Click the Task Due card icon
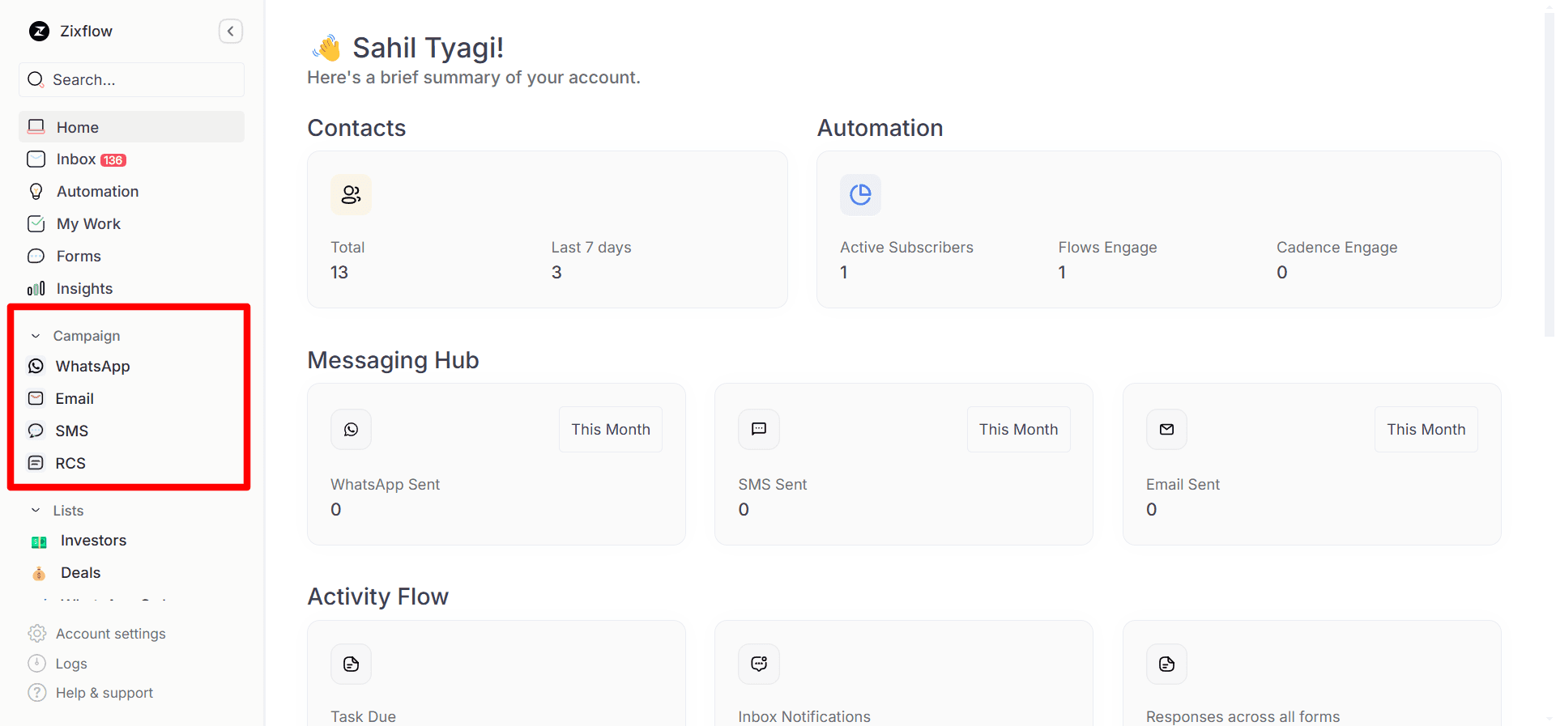 tap(351, 664)
